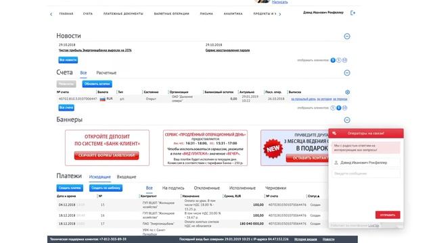Open the ПРОДУКТЫ И У… menu item
This screenshot has height=243, width=433.
(265, 13)
